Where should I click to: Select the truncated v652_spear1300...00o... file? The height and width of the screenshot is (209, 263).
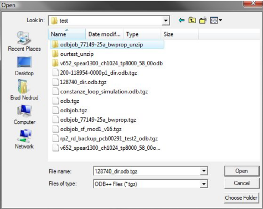tap(106, 148)
